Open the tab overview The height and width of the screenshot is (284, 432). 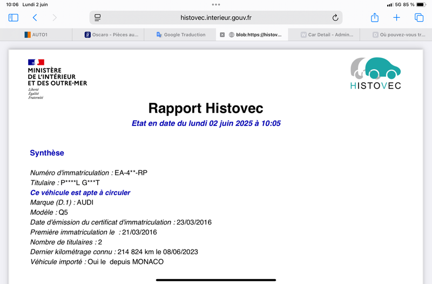pos(419,18)
